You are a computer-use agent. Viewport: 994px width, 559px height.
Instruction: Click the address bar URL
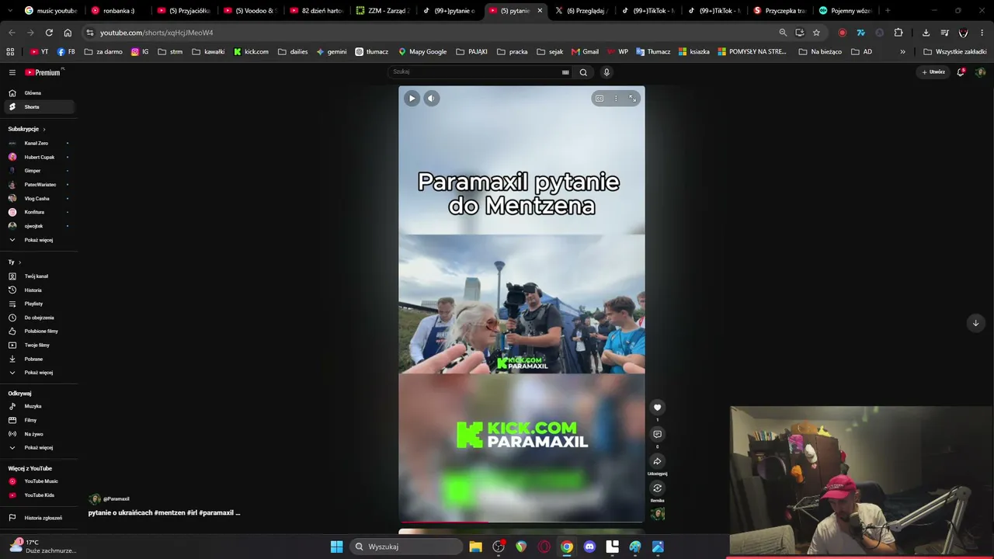(x=156, y=33)
